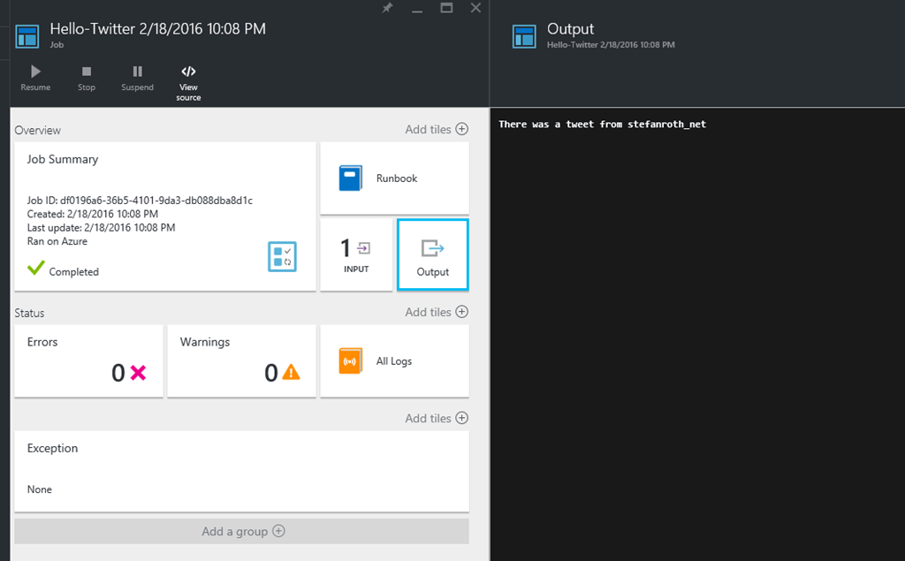Open the Exception tile
This screenshot has height=561, width=905.
(x=242, y=471)
